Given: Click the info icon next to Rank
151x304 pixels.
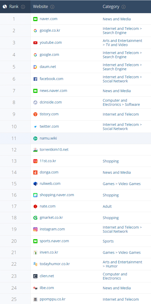Looking at the screenshot, I should [23, 7].
